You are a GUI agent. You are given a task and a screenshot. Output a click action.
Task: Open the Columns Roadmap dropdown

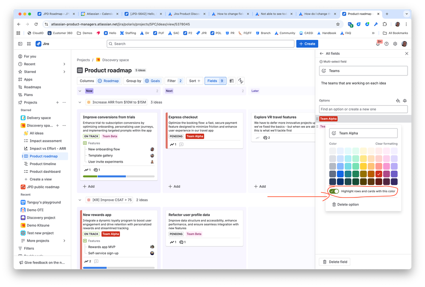click(99, 81)
